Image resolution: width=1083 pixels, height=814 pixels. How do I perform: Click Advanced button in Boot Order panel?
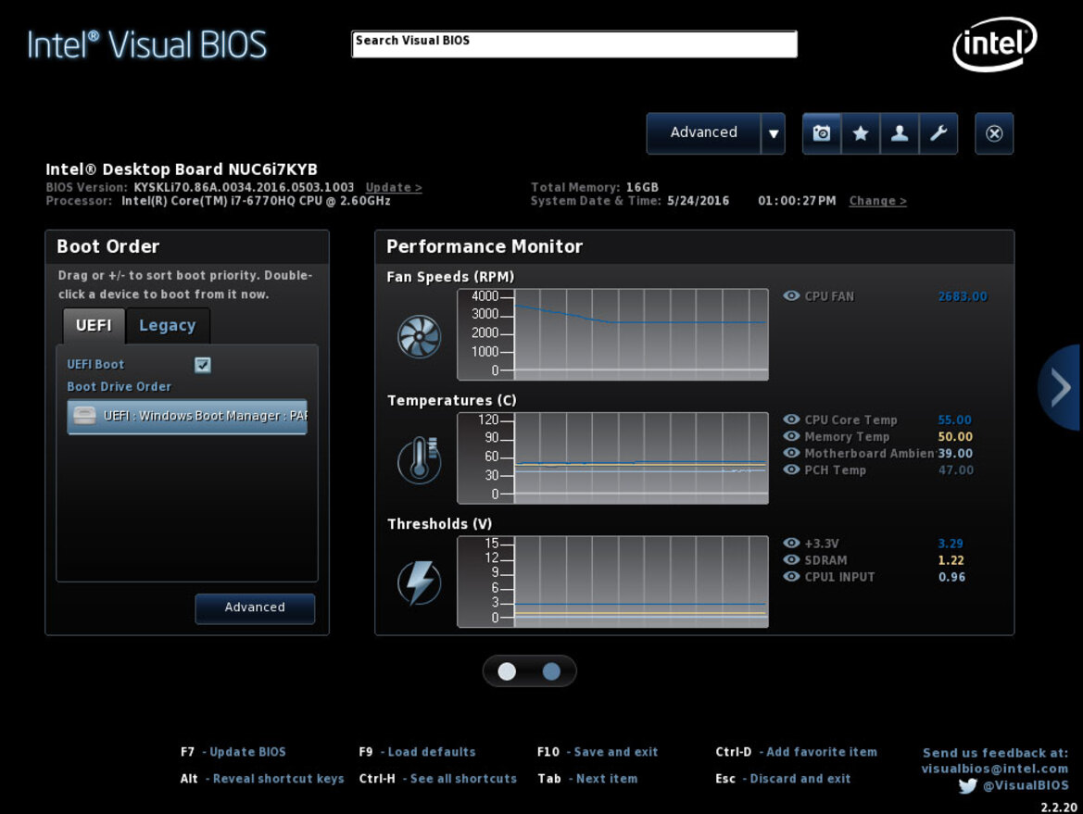pos(254,607)
